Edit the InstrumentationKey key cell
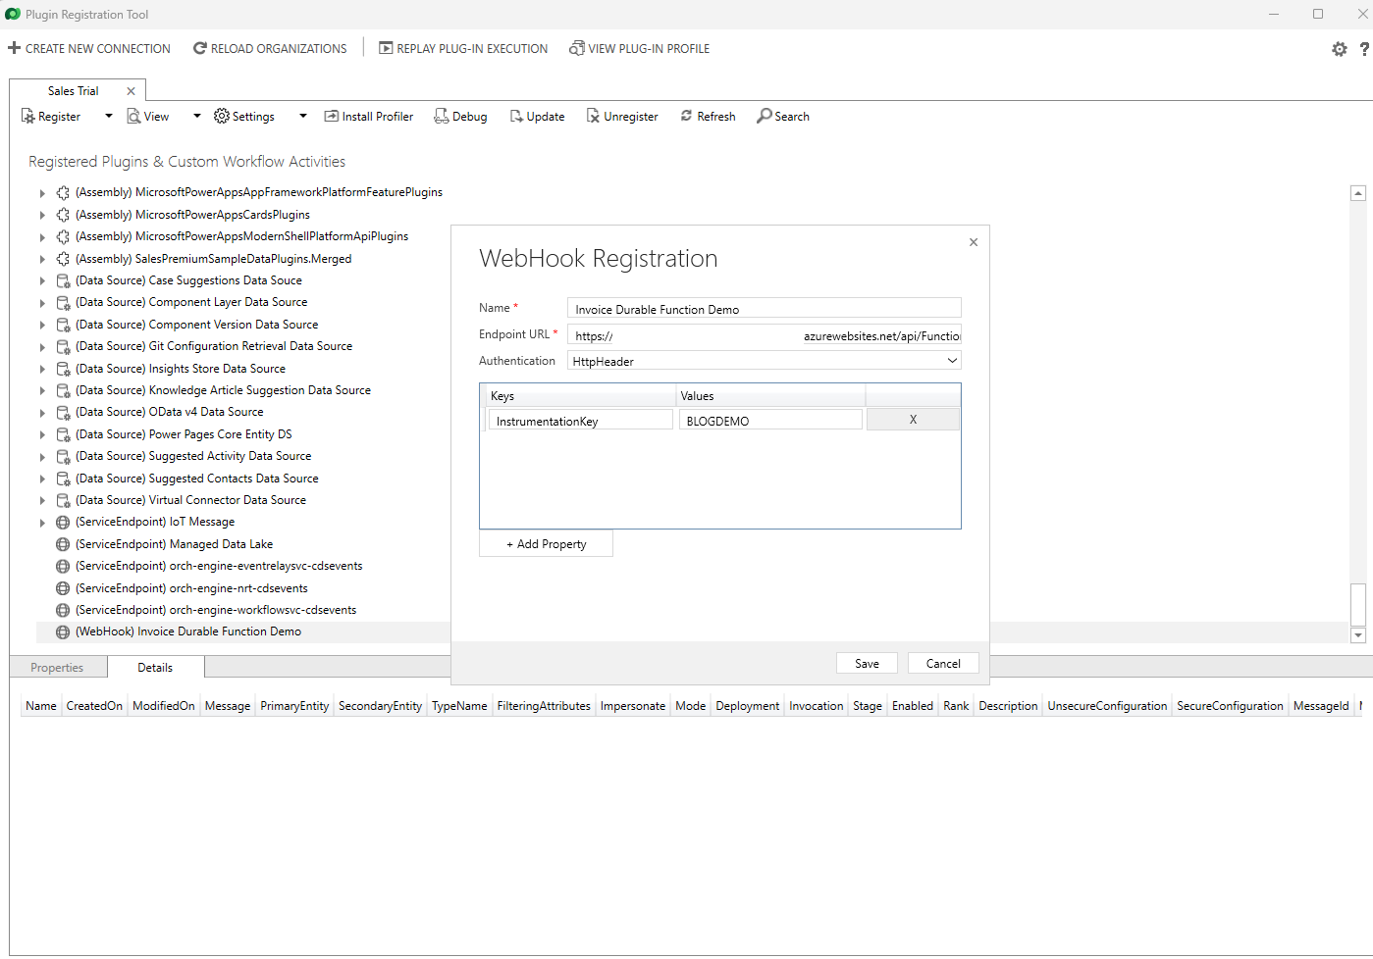This screenshot has height=959, width=1373. click(x=580, y=421)
